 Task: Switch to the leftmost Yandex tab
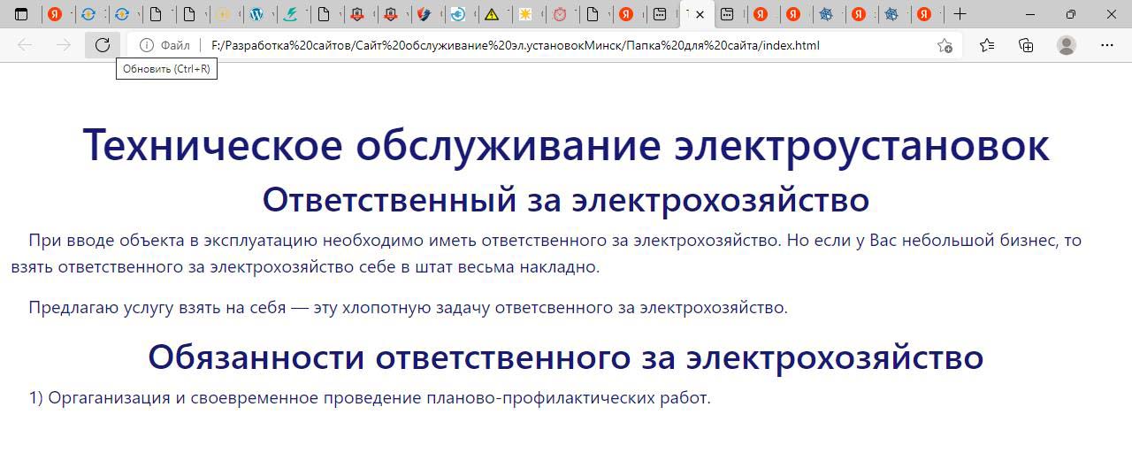(x=54, y=14)
